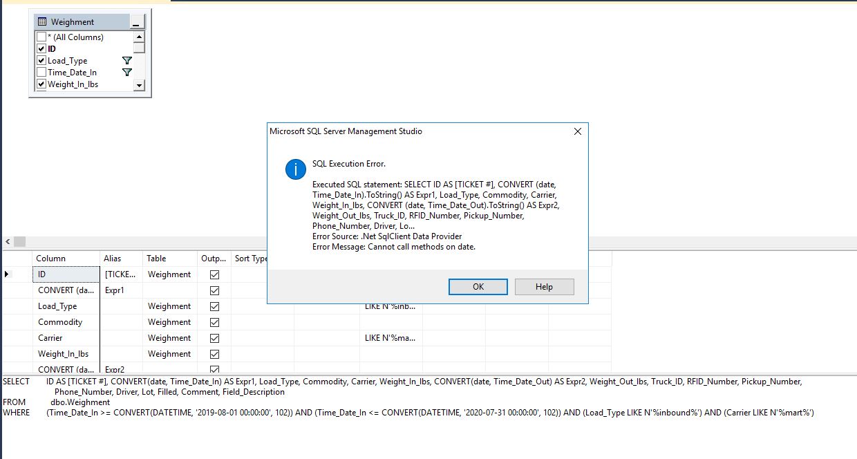Viewport: 857px width, 459px height.
Task: Toggle Output checkbox for ID row
Action: click(x=214, y=274)
